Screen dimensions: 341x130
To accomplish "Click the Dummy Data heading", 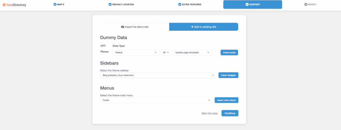I will (x=114, y=37).
